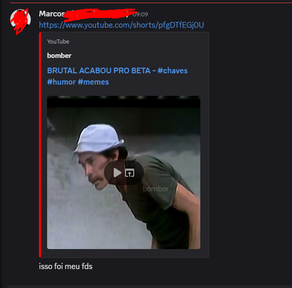The image size is (292, 288).
Task: Click the #humor #memes title line
Action: pos(78,82)
